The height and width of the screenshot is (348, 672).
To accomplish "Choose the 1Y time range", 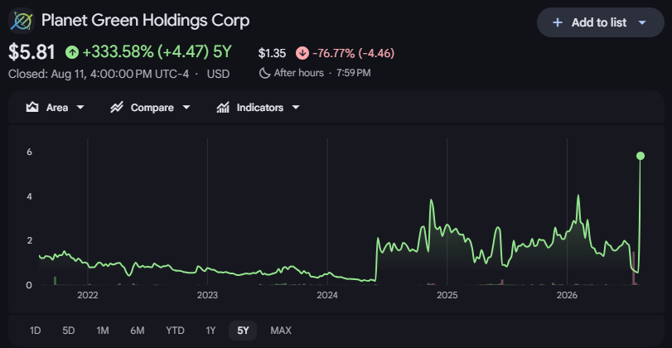I will click(x=210, y=331).
